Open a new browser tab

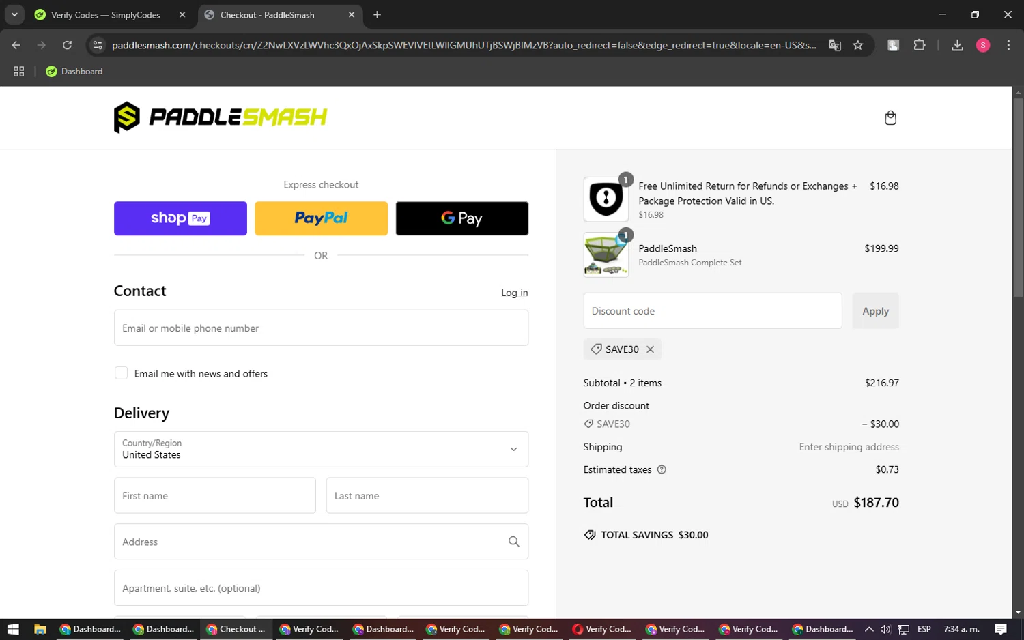pos(377,14)
